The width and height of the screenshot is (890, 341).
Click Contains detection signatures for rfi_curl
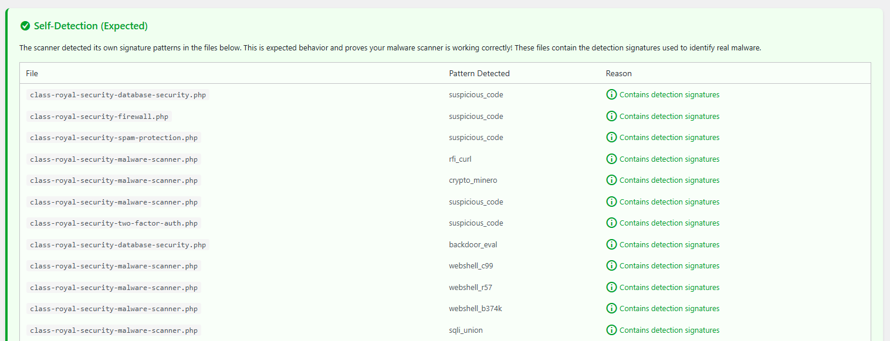(x=669, y=158)
